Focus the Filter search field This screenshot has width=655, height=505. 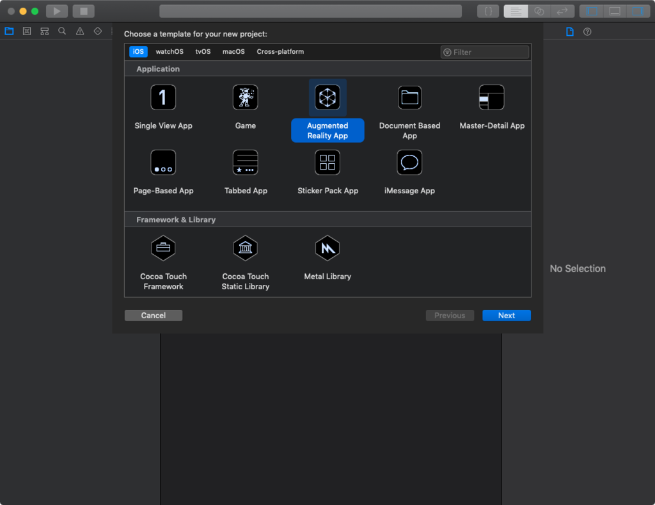tap(485, 52)
